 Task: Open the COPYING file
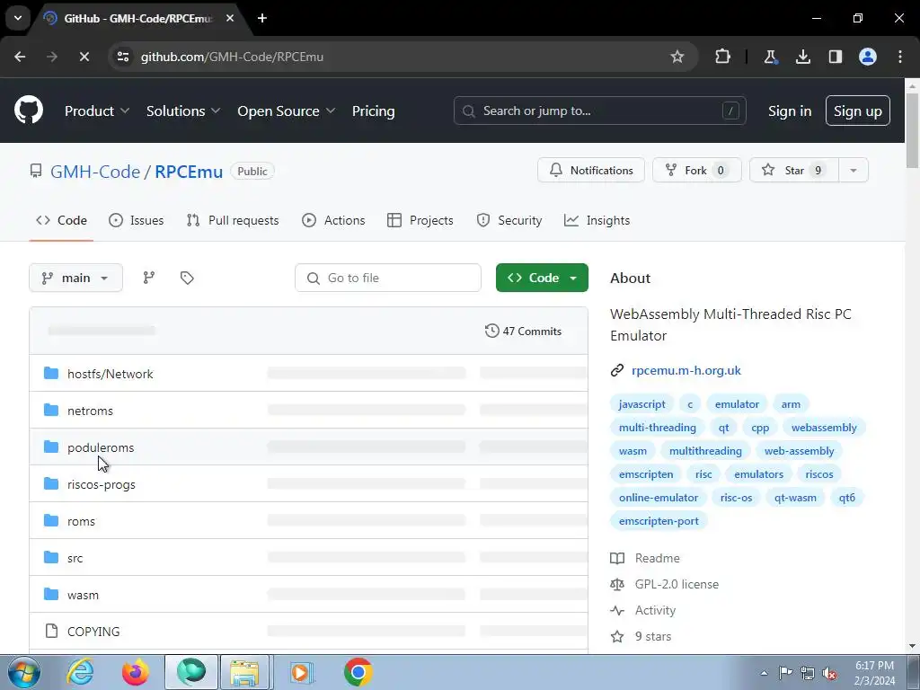coord(93,632)
